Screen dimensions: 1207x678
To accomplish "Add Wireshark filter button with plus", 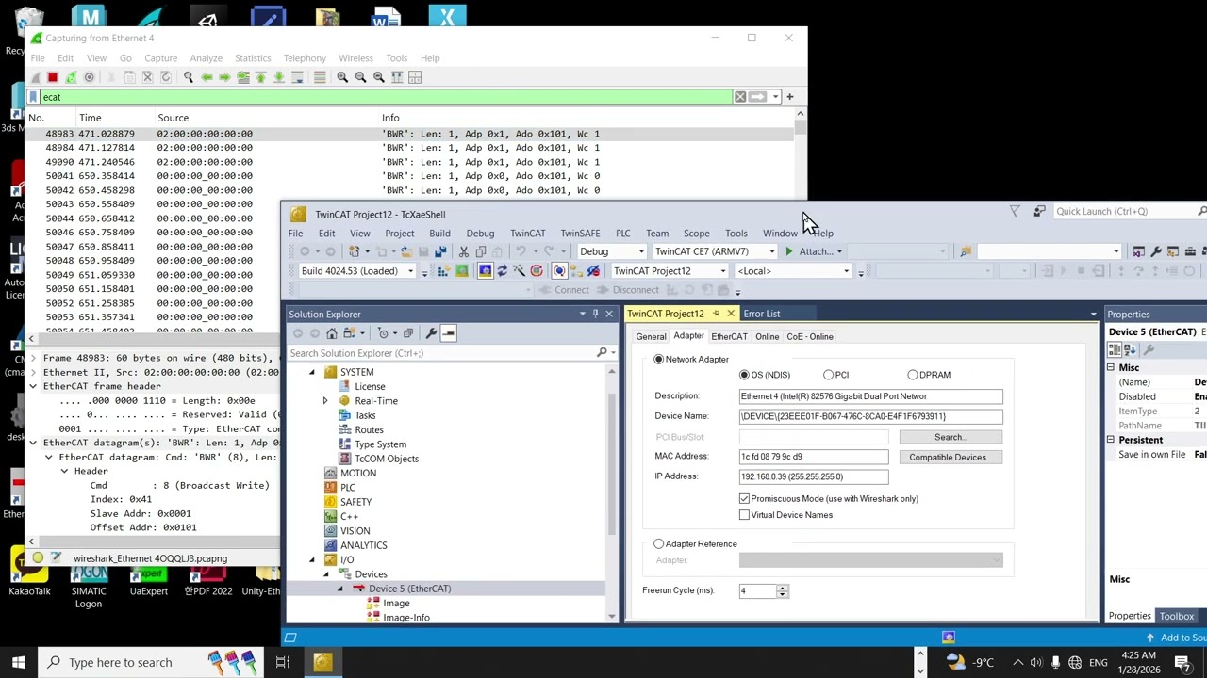I will [789, 97].
